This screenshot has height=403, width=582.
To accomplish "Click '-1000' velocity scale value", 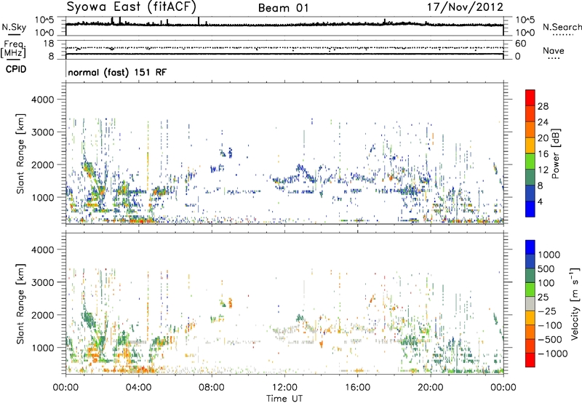I will [x=552, y=354].
